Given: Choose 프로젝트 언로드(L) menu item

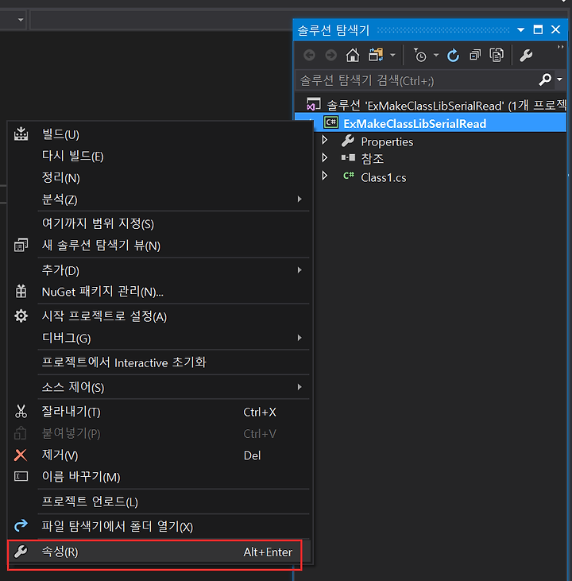Looking at the screenshot, I should 160,502.
